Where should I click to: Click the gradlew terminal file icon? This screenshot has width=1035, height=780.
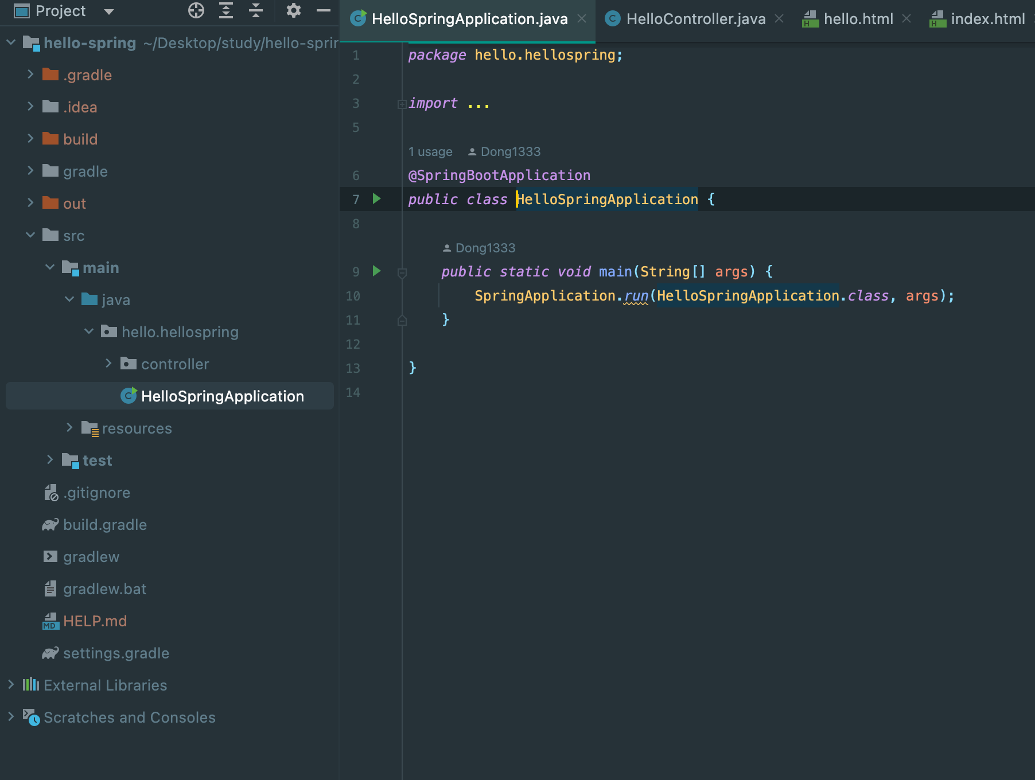tap(50, 556)
